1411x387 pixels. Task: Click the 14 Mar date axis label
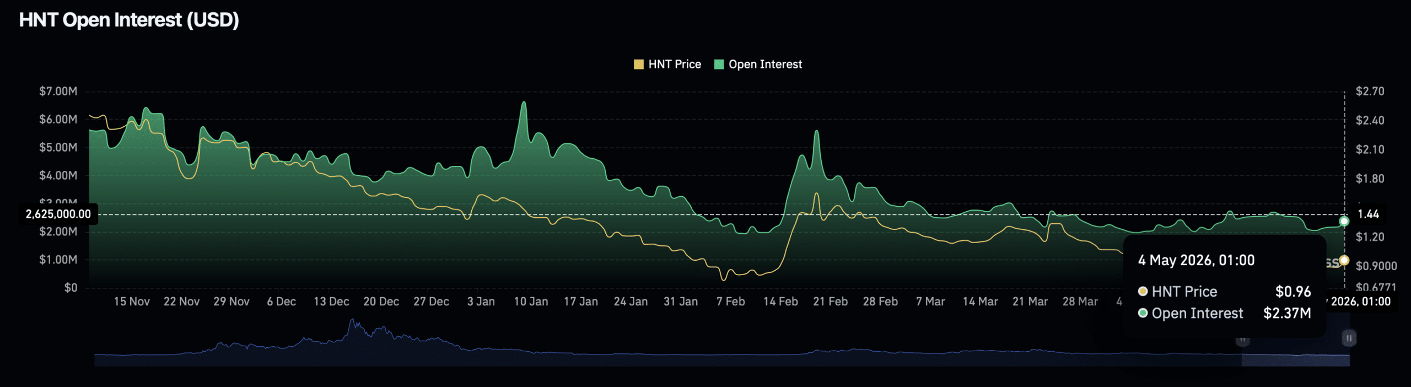point(980,302)
